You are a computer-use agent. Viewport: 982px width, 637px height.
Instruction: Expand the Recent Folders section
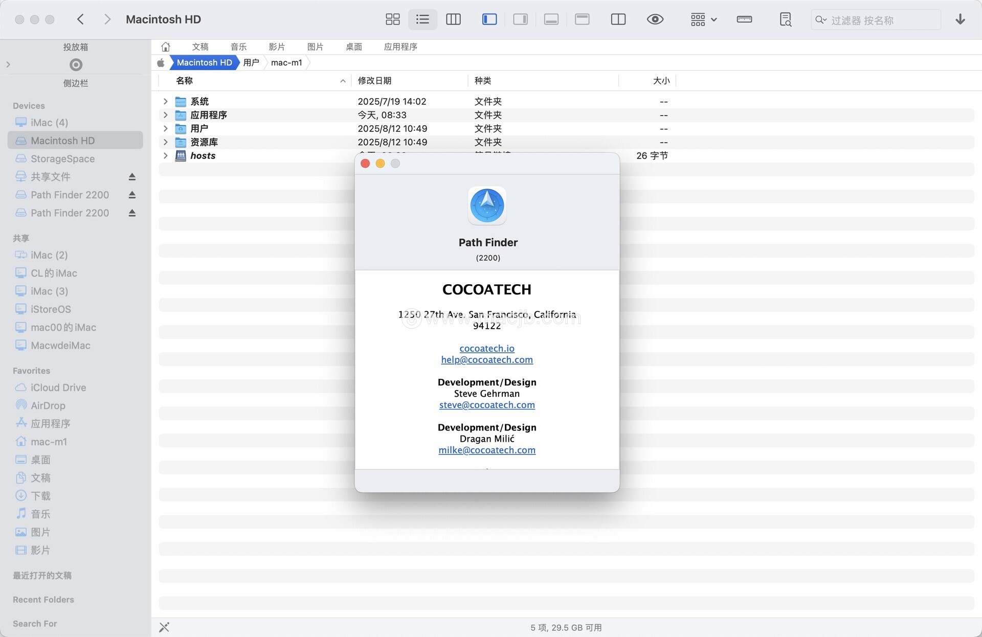43,600
